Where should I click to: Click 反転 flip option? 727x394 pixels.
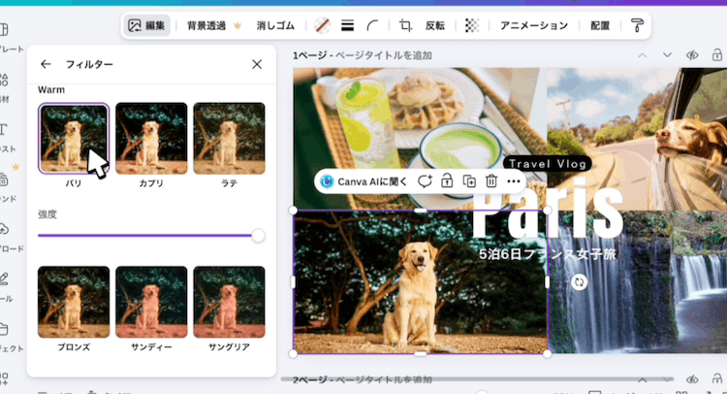pos(435,25)
